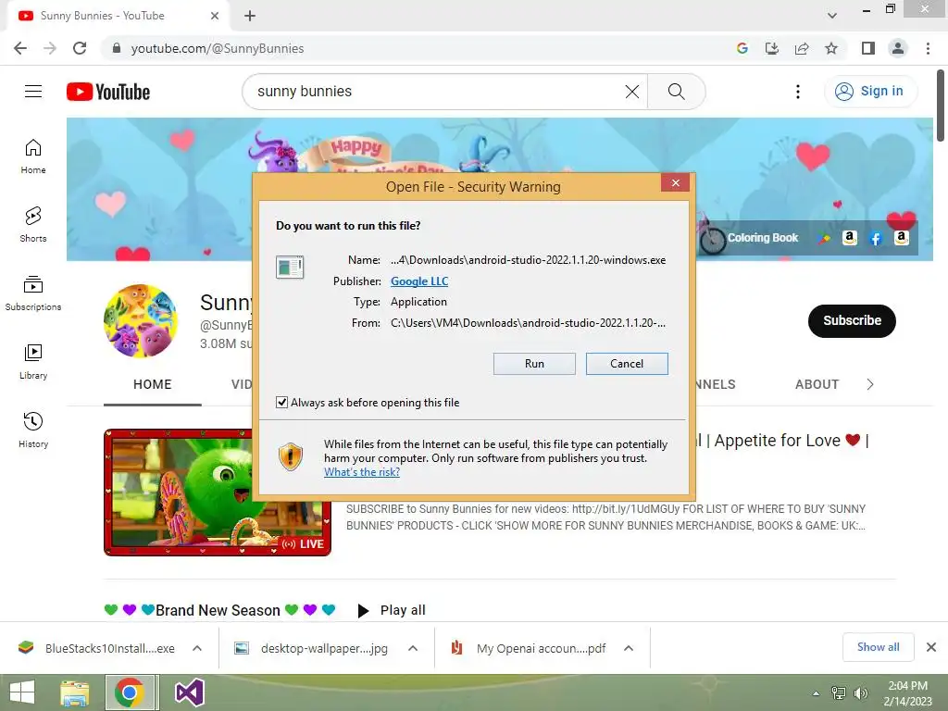Show hidden system tray icons

816,693
